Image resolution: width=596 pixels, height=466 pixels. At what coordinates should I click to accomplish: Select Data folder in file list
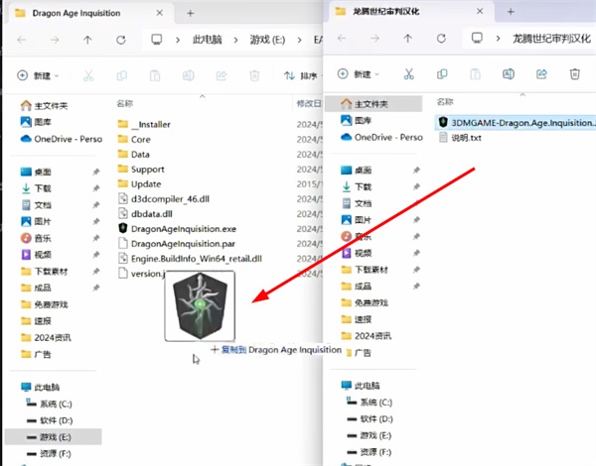134,154
